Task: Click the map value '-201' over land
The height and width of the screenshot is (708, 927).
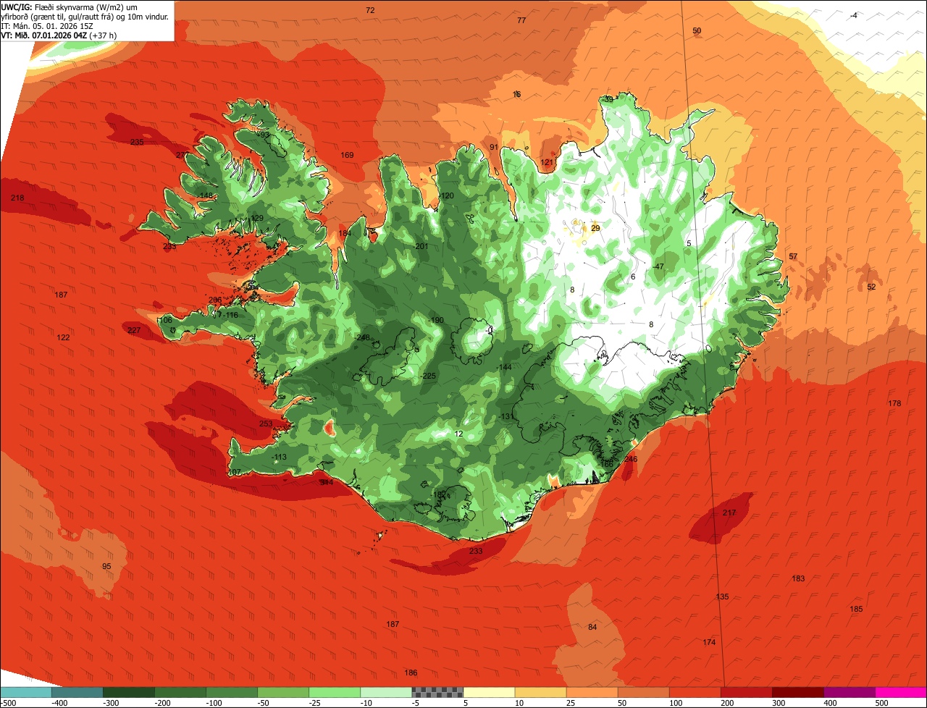Action: click(x=421, y=247)
